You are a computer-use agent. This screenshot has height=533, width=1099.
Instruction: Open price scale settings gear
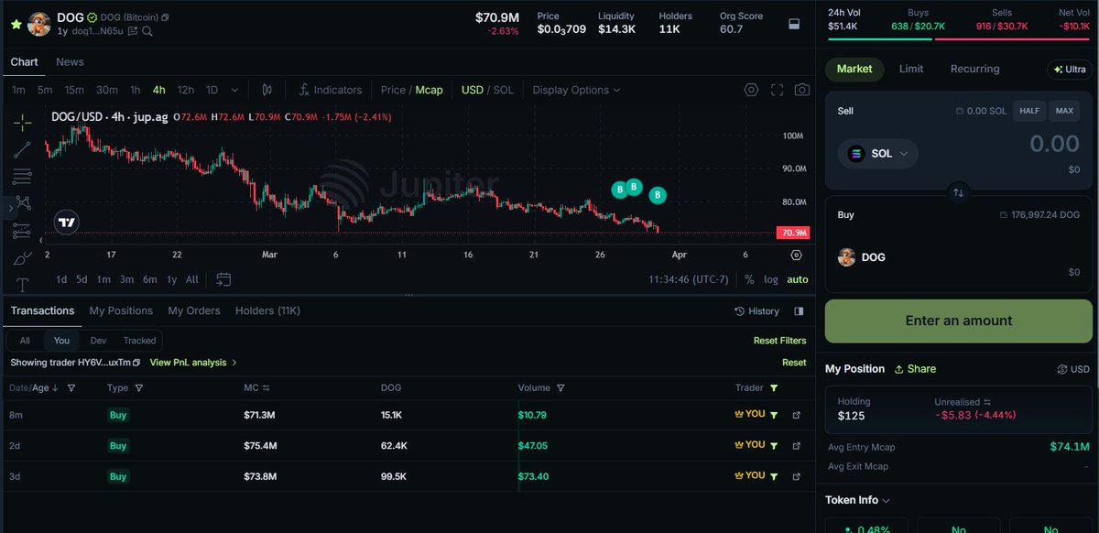[796, 256]
